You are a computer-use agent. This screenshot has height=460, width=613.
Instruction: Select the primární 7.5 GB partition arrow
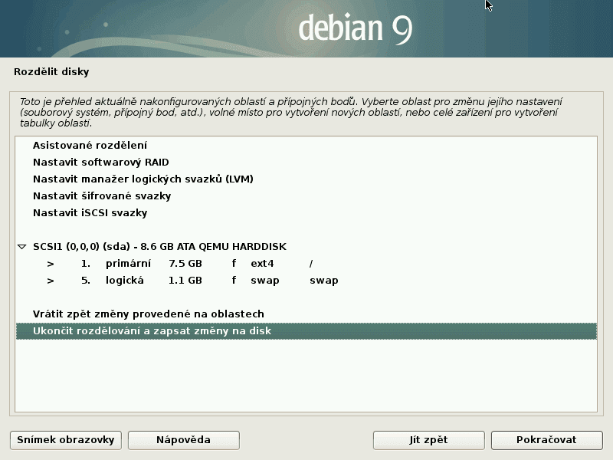(x=50, y=264)
